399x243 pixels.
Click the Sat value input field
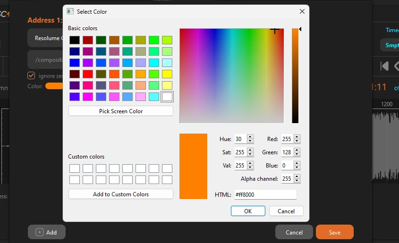click(241, 152)
